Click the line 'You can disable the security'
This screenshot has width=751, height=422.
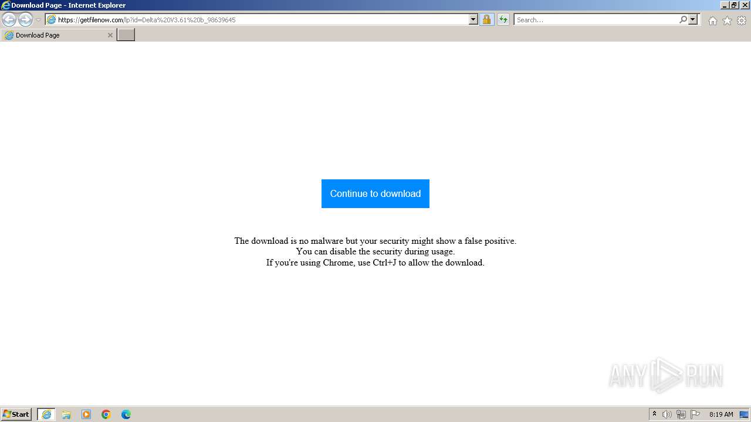[x=375, y=251]
